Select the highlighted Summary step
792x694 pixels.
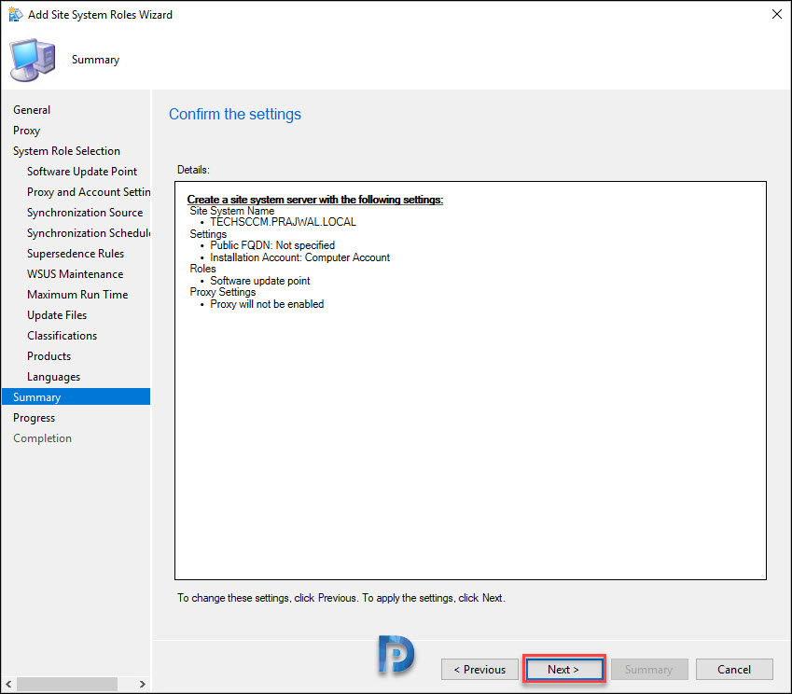[x=76, y=397]
